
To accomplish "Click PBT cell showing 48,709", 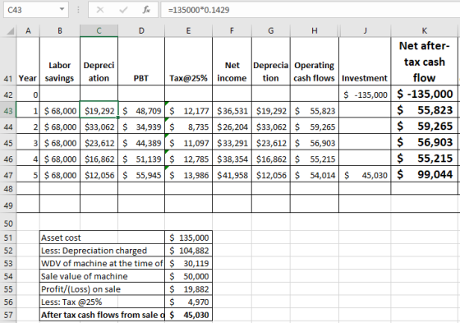I will (x=141, y=110).
